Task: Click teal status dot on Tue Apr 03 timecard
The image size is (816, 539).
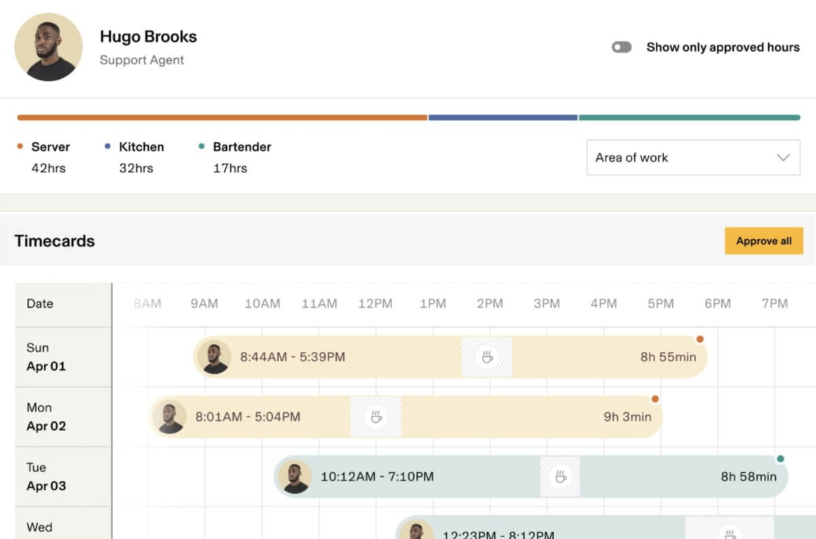Action: (780, 459)
